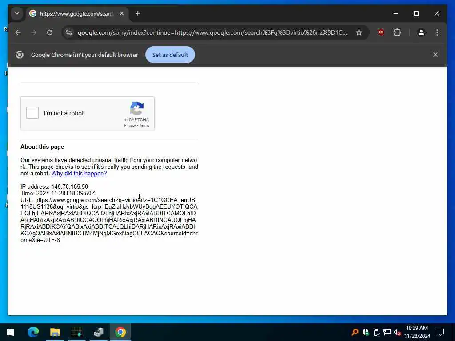
Task: Set Chrome as default browser
Action: point(170,55)
